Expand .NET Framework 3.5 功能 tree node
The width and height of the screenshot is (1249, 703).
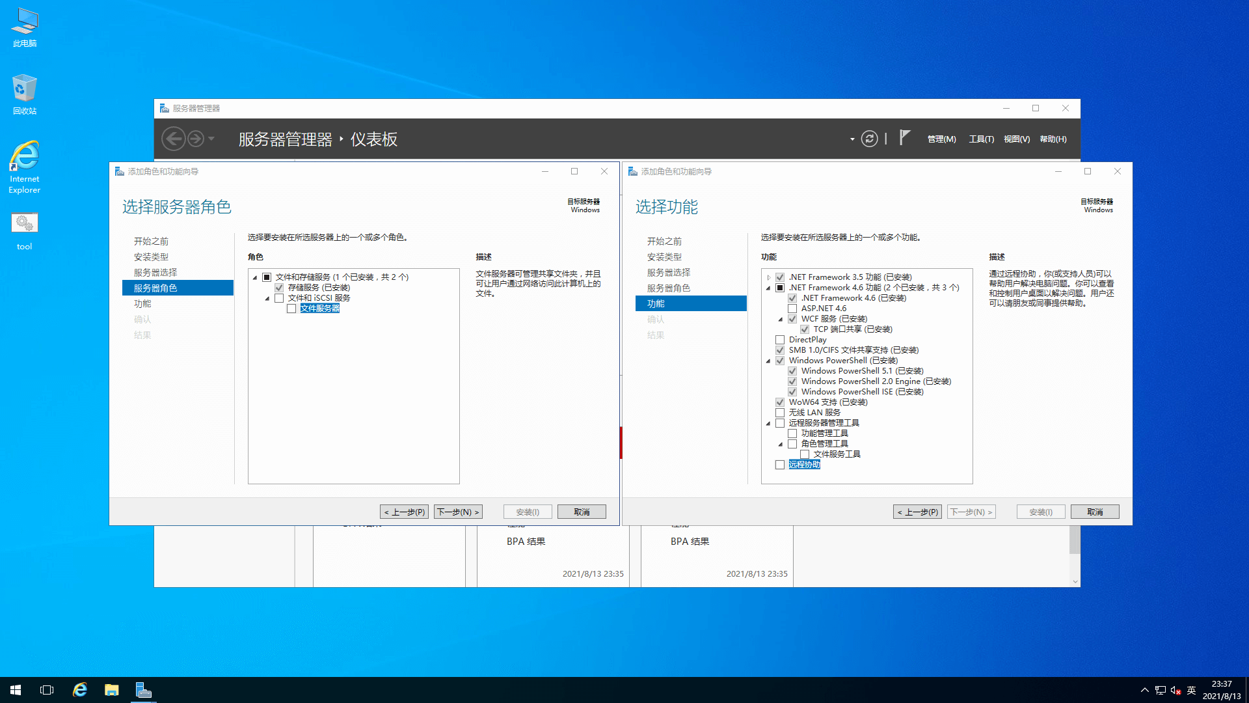pos(768,277)
